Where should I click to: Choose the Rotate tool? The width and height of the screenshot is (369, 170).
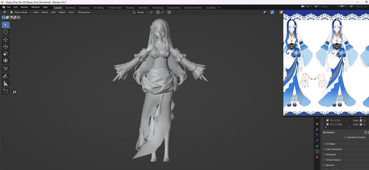pos(6,47)
